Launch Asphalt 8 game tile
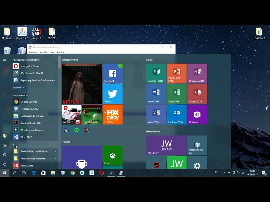The height and width of the screenshot is (202, 270). click(71, 114)
